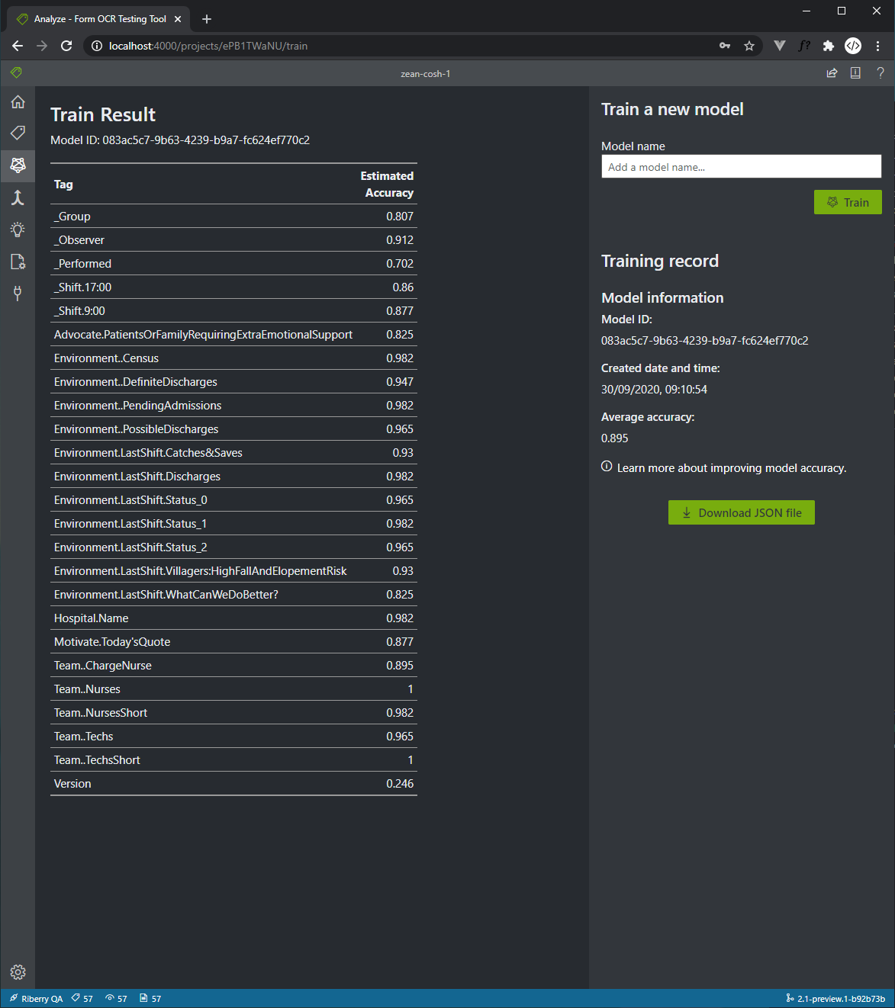This screenshot has height=1008, width=895.
Task: Open the browser Extensions puzzle menu
Action: coord(828,46)
